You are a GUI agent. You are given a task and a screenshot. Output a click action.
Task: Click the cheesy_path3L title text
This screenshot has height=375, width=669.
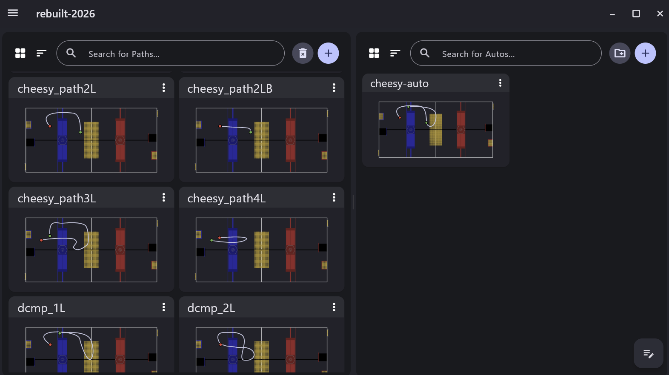(57, 199)
